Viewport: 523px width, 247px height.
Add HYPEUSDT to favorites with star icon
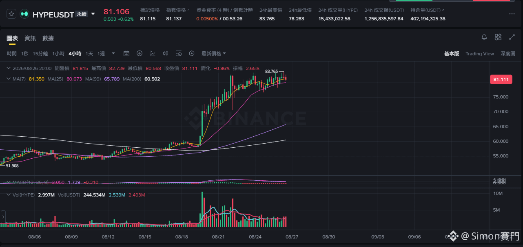[11, 14]
